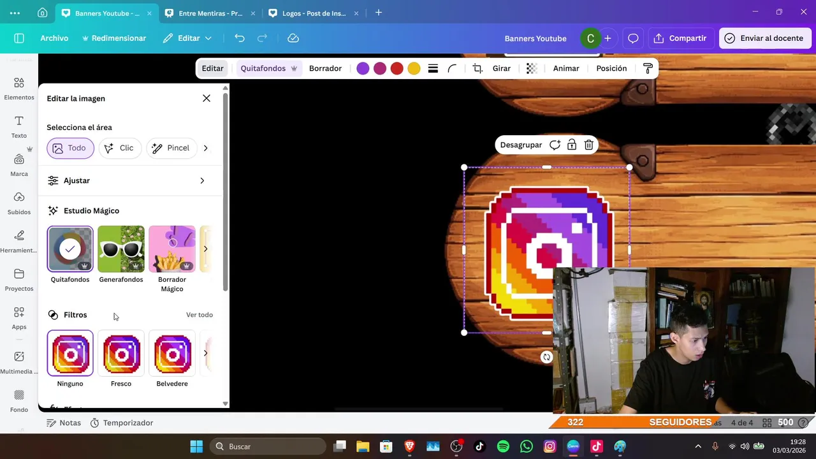Screen dimensions: 816x459
Task: Click the Ver todo filters link
Action: 200,315
